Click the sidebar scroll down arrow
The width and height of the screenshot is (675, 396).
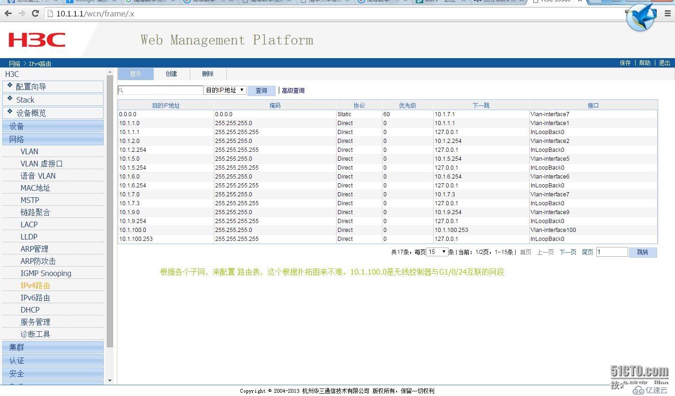pos(110,381)
